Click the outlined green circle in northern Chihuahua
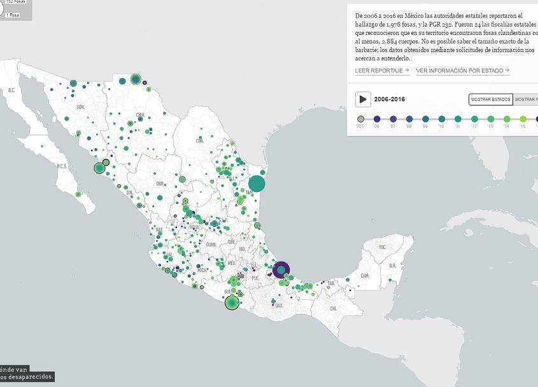The image size is (538, 387). [135, 79]
